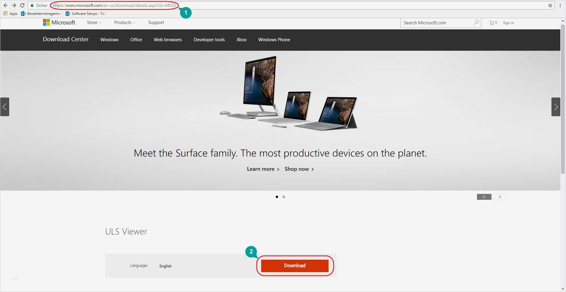Click the Microsoft logo
This screenshot has height=292, width=566.
(59, 23)
